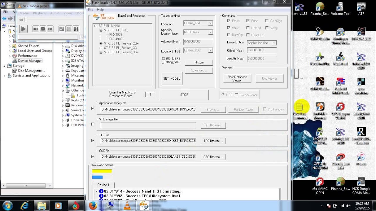Open Flash loader File menu
Screen dimensions: 376x211
click(x=90, y=10)
